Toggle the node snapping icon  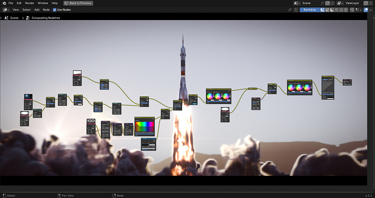(x=352, y=10)
